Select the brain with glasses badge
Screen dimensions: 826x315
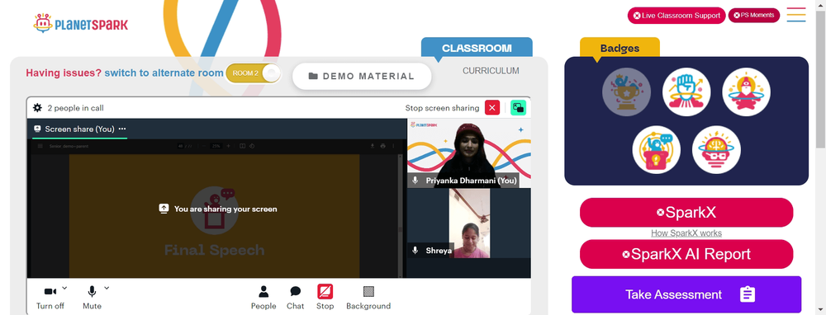coord(716,149)
